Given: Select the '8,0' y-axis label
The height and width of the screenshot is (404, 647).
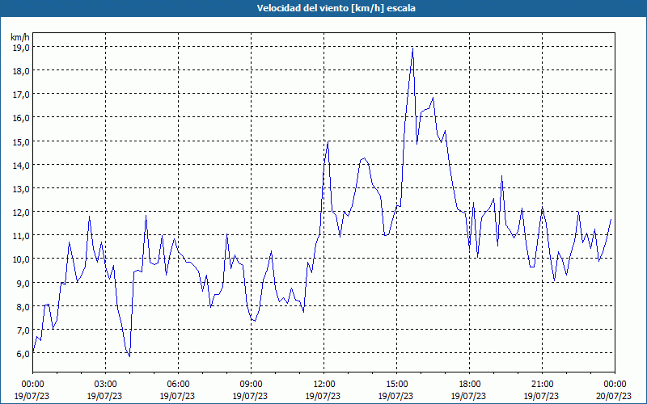Looking at the screenshot, I should pyautogui.click(x=23, y=307).
